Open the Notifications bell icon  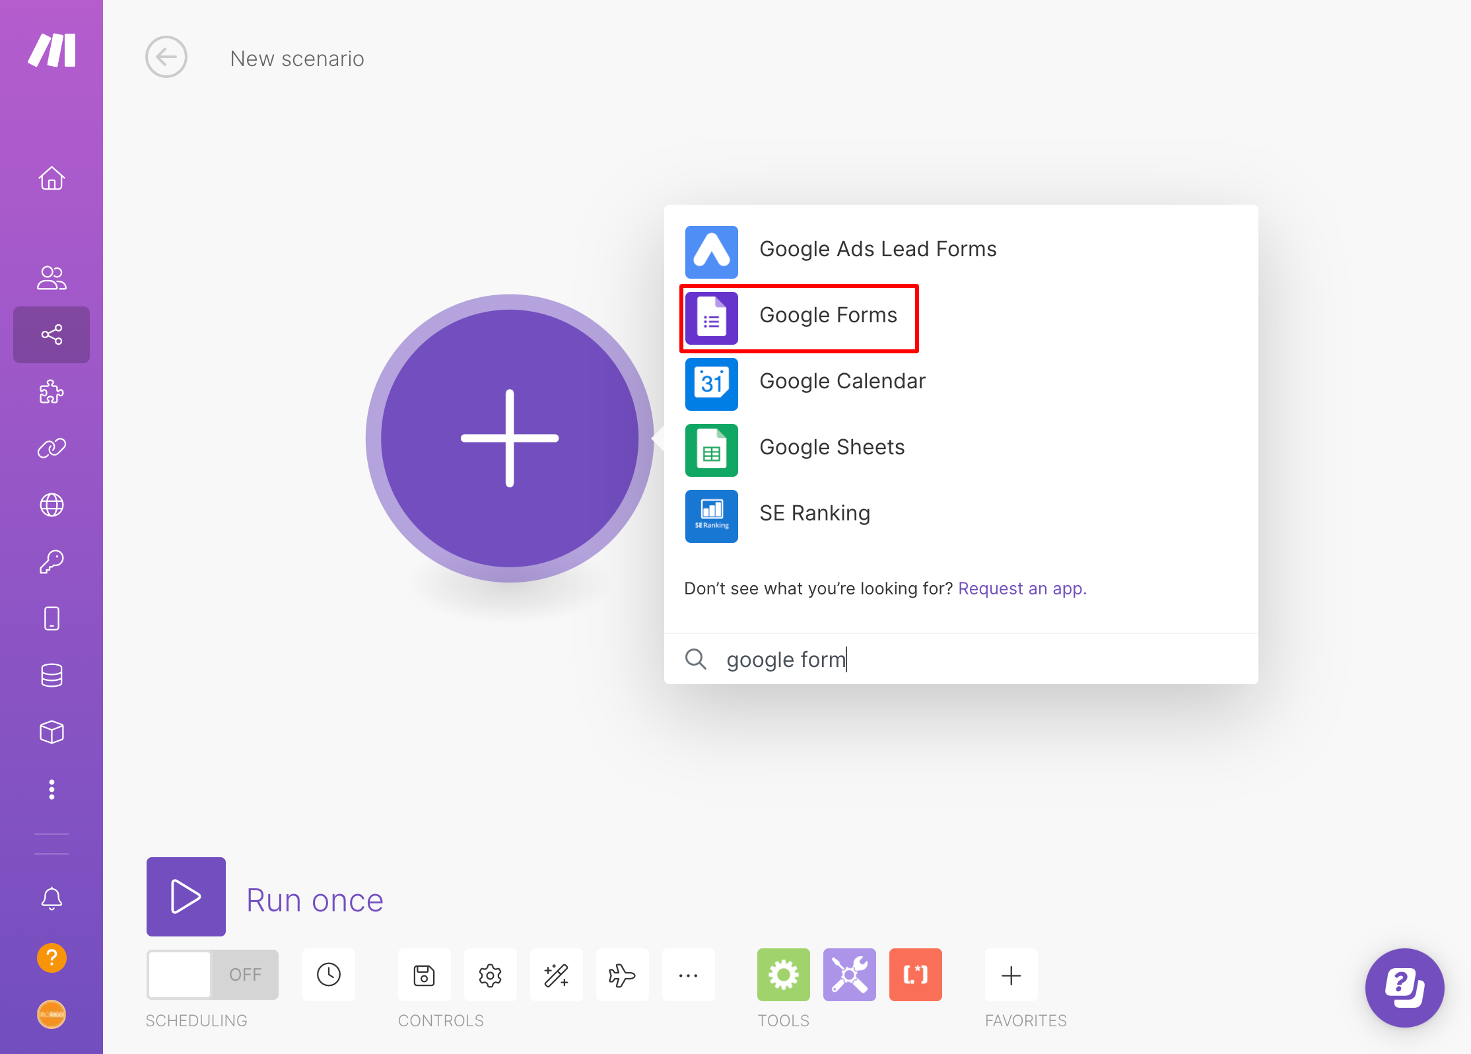(51, 899)
